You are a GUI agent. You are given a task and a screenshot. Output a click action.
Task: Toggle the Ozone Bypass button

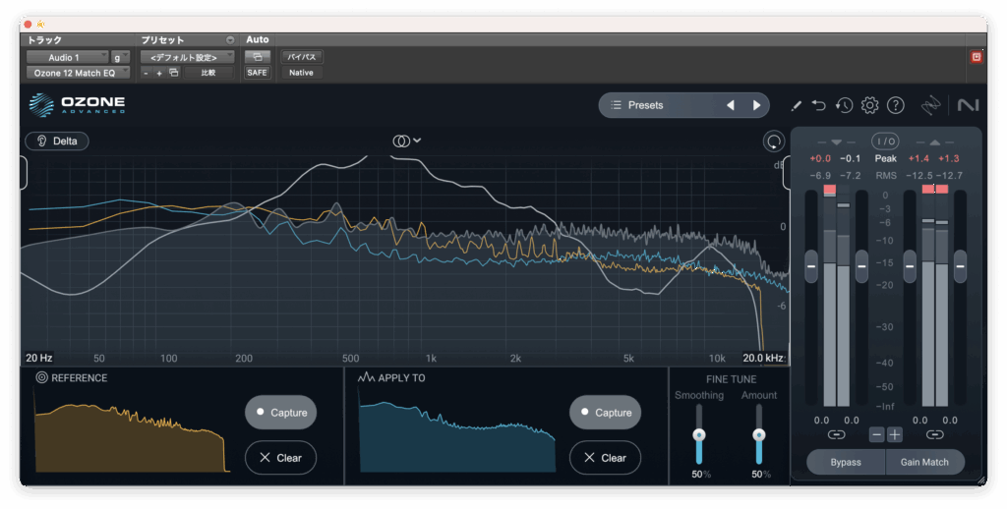click(x=845, y=462)
